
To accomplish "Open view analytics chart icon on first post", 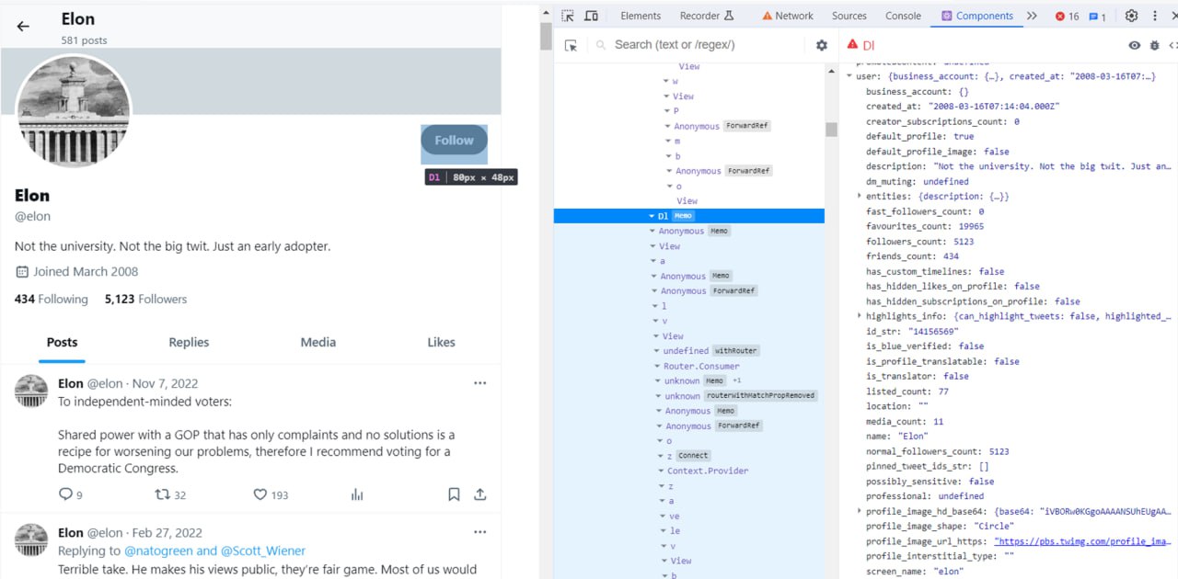I will pyautogui.click(x=357, y=494).
